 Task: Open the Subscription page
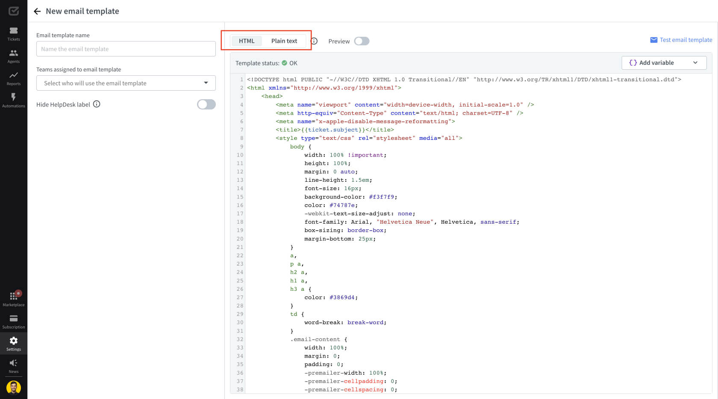click(14, 322)
